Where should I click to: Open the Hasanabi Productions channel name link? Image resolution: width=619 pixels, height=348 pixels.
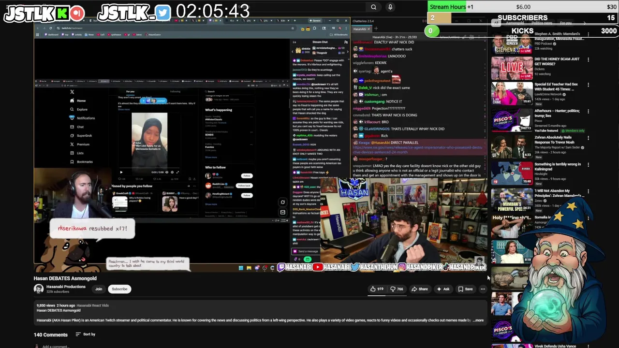coord(66,287)
